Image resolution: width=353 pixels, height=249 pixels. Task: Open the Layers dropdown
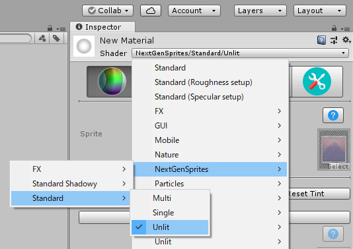pyautogui.click(x=260, y=11)
